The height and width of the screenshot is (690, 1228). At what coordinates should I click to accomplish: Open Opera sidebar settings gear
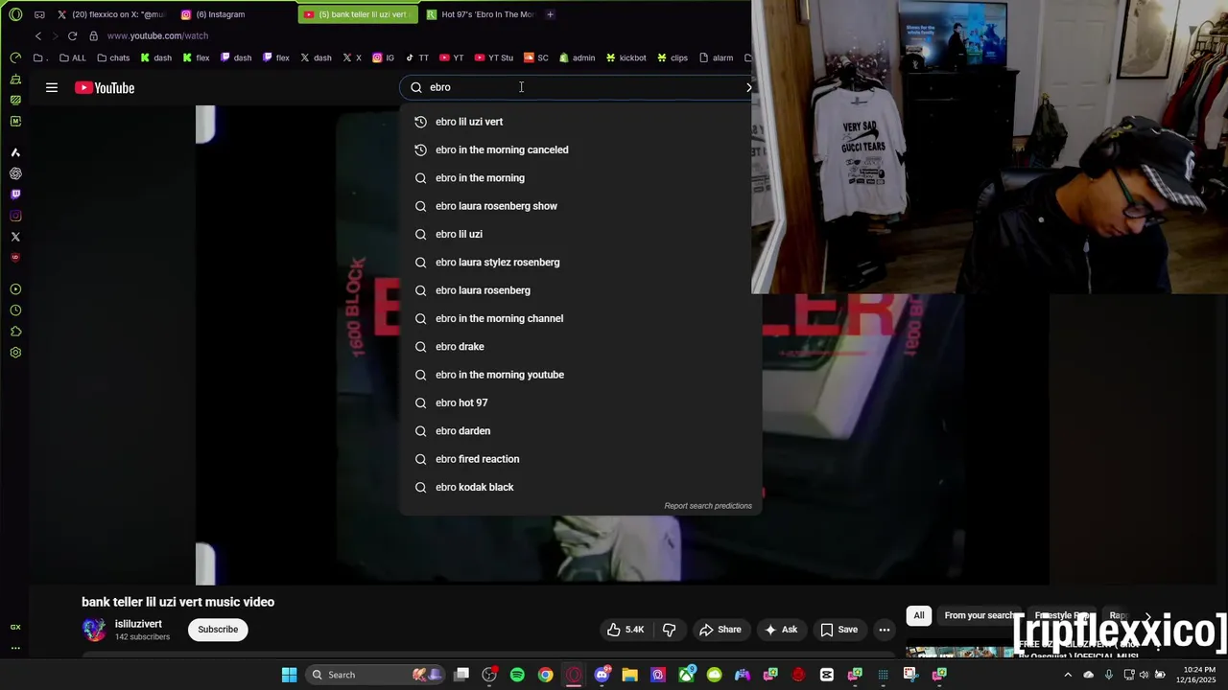coord(15,353)
